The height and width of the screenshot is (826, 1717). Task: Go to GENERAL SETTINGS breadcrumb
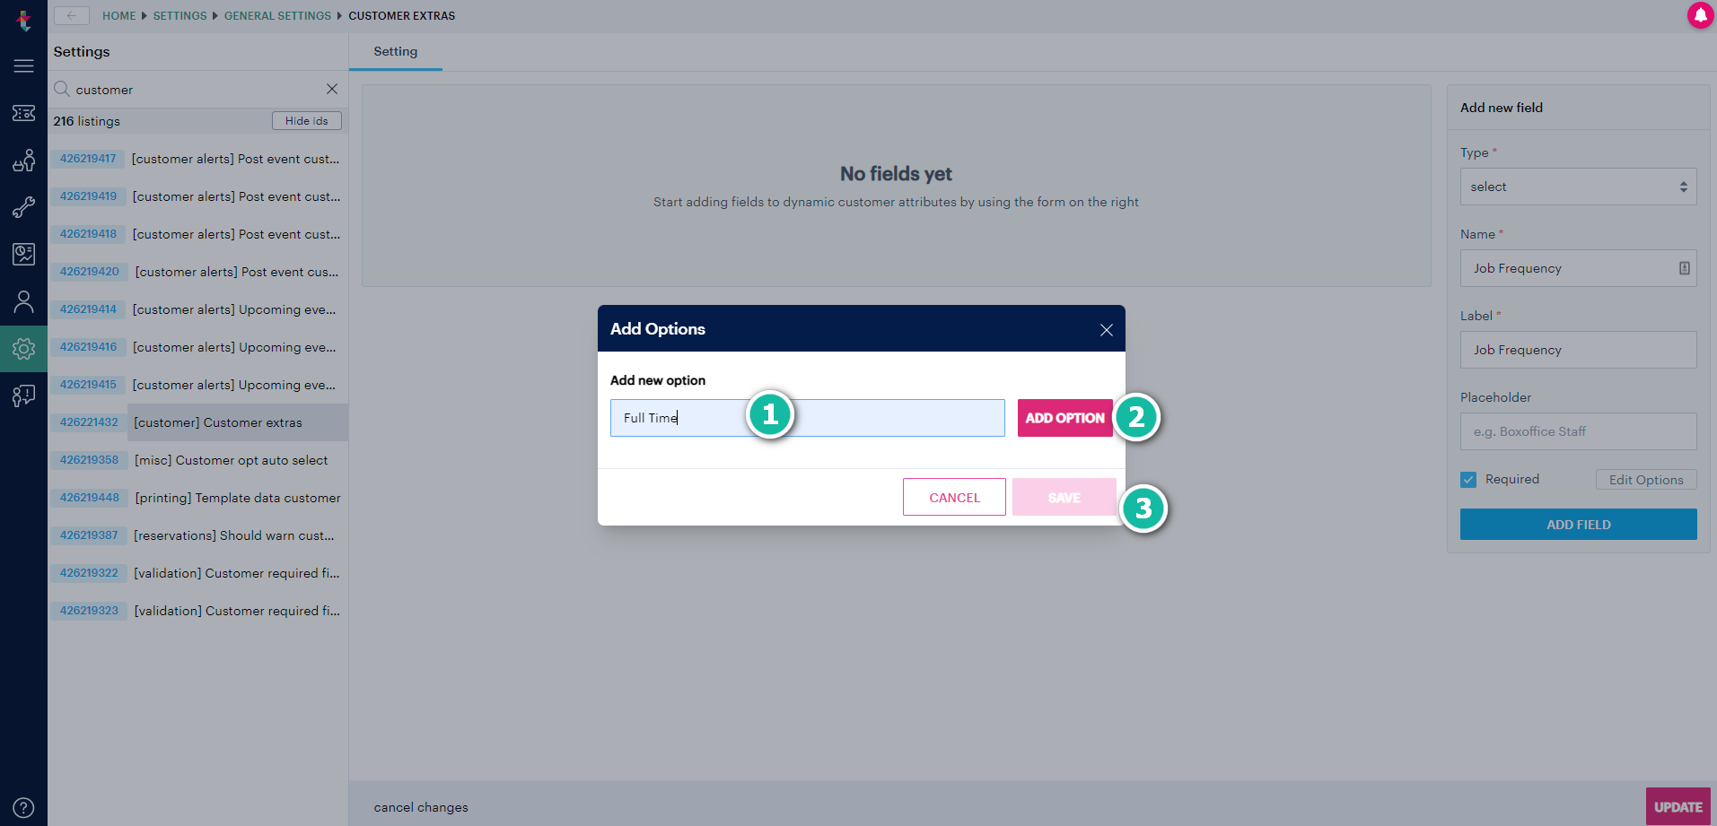(277, 16)
